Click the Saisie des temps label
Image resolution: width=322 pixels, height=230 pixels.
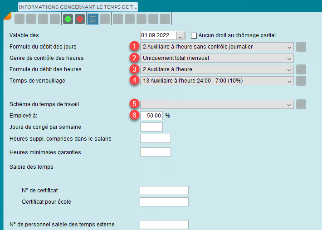coord(31,167)
